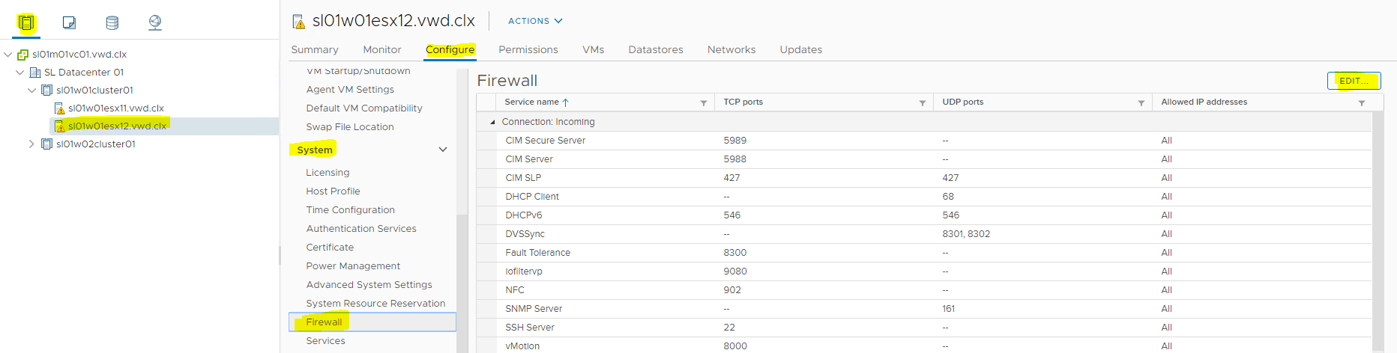Viewport: 1397px width, 353px height.
Task: Click the sl01w02cluster01 cluster icon
Action: click(x=47, y=144)
